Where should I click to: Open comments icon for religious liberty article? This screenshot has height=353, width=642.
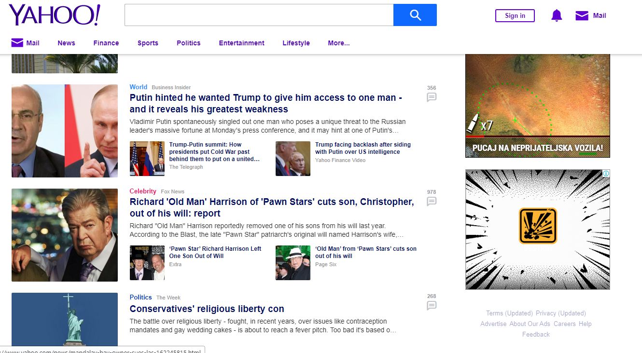coord(432,306)
